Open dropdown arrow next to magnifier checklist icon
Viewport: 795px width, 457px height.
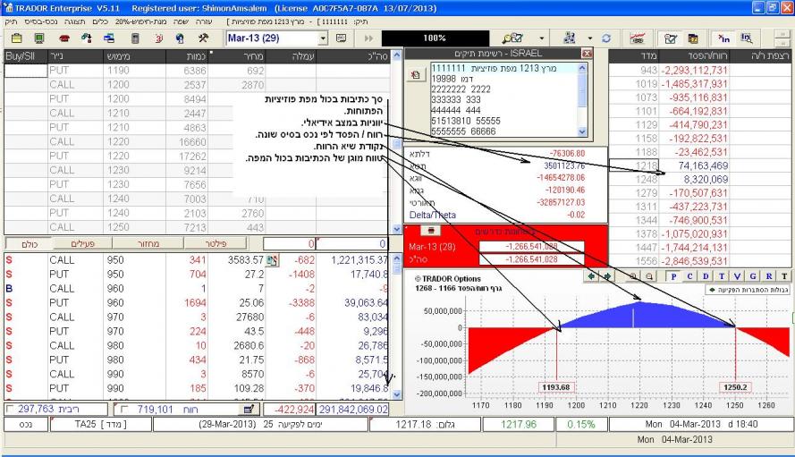tap(542, 38)
